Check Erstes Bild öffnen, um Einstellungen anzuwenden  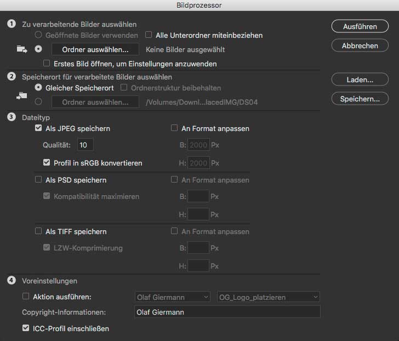click(x=47, y=63)
